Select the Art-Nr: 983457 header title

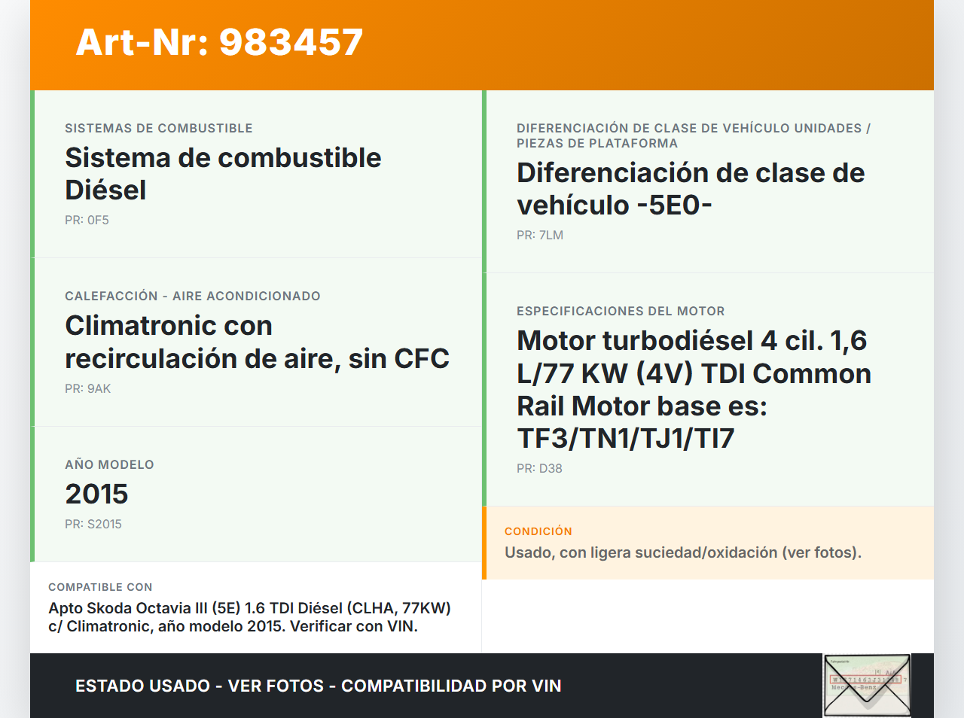pos(219,42)
